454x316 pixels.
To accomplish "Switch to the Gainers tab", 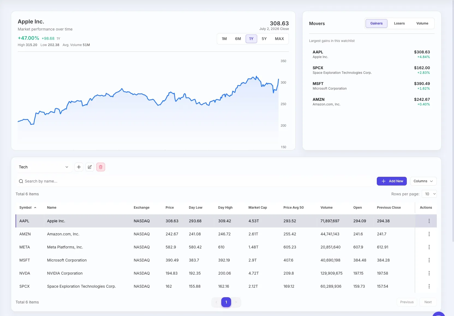I will (376, 23).
